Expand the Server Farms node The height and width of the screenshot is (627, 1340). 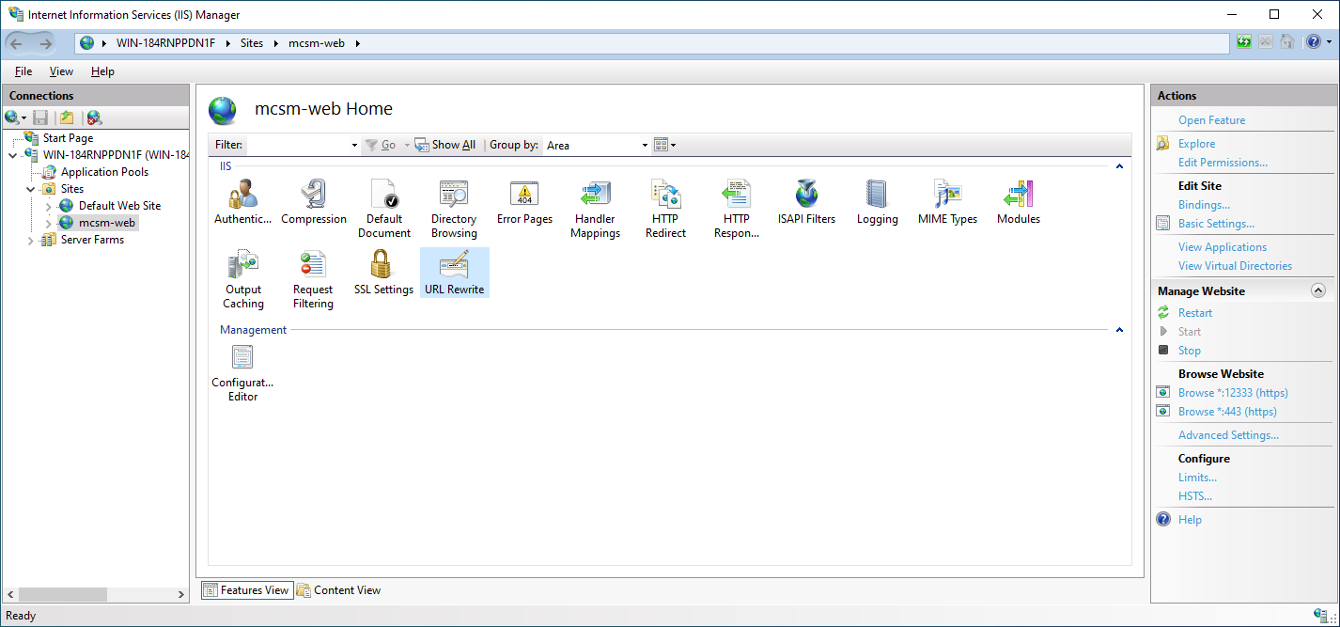[31, 241]
